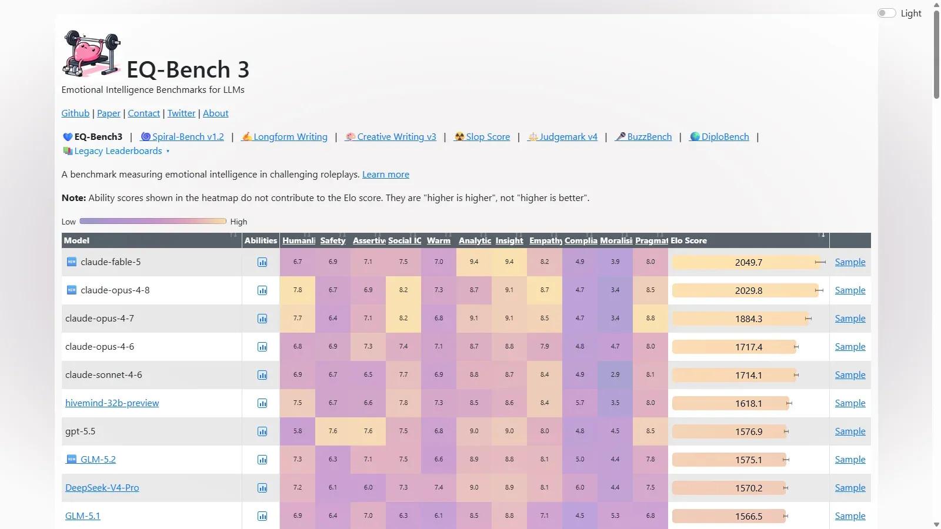941x529 pixels.
Task: Open the Paper link
Action: coord(109,113)
